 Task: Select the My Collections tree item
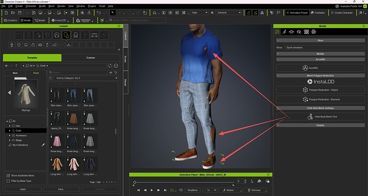tap(20, 145)
